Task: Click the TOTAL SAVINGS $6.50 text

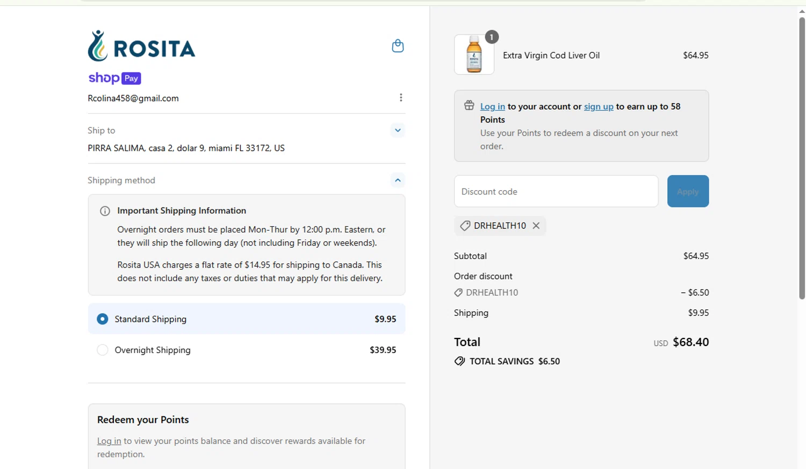Action: [x=515, y=362]
